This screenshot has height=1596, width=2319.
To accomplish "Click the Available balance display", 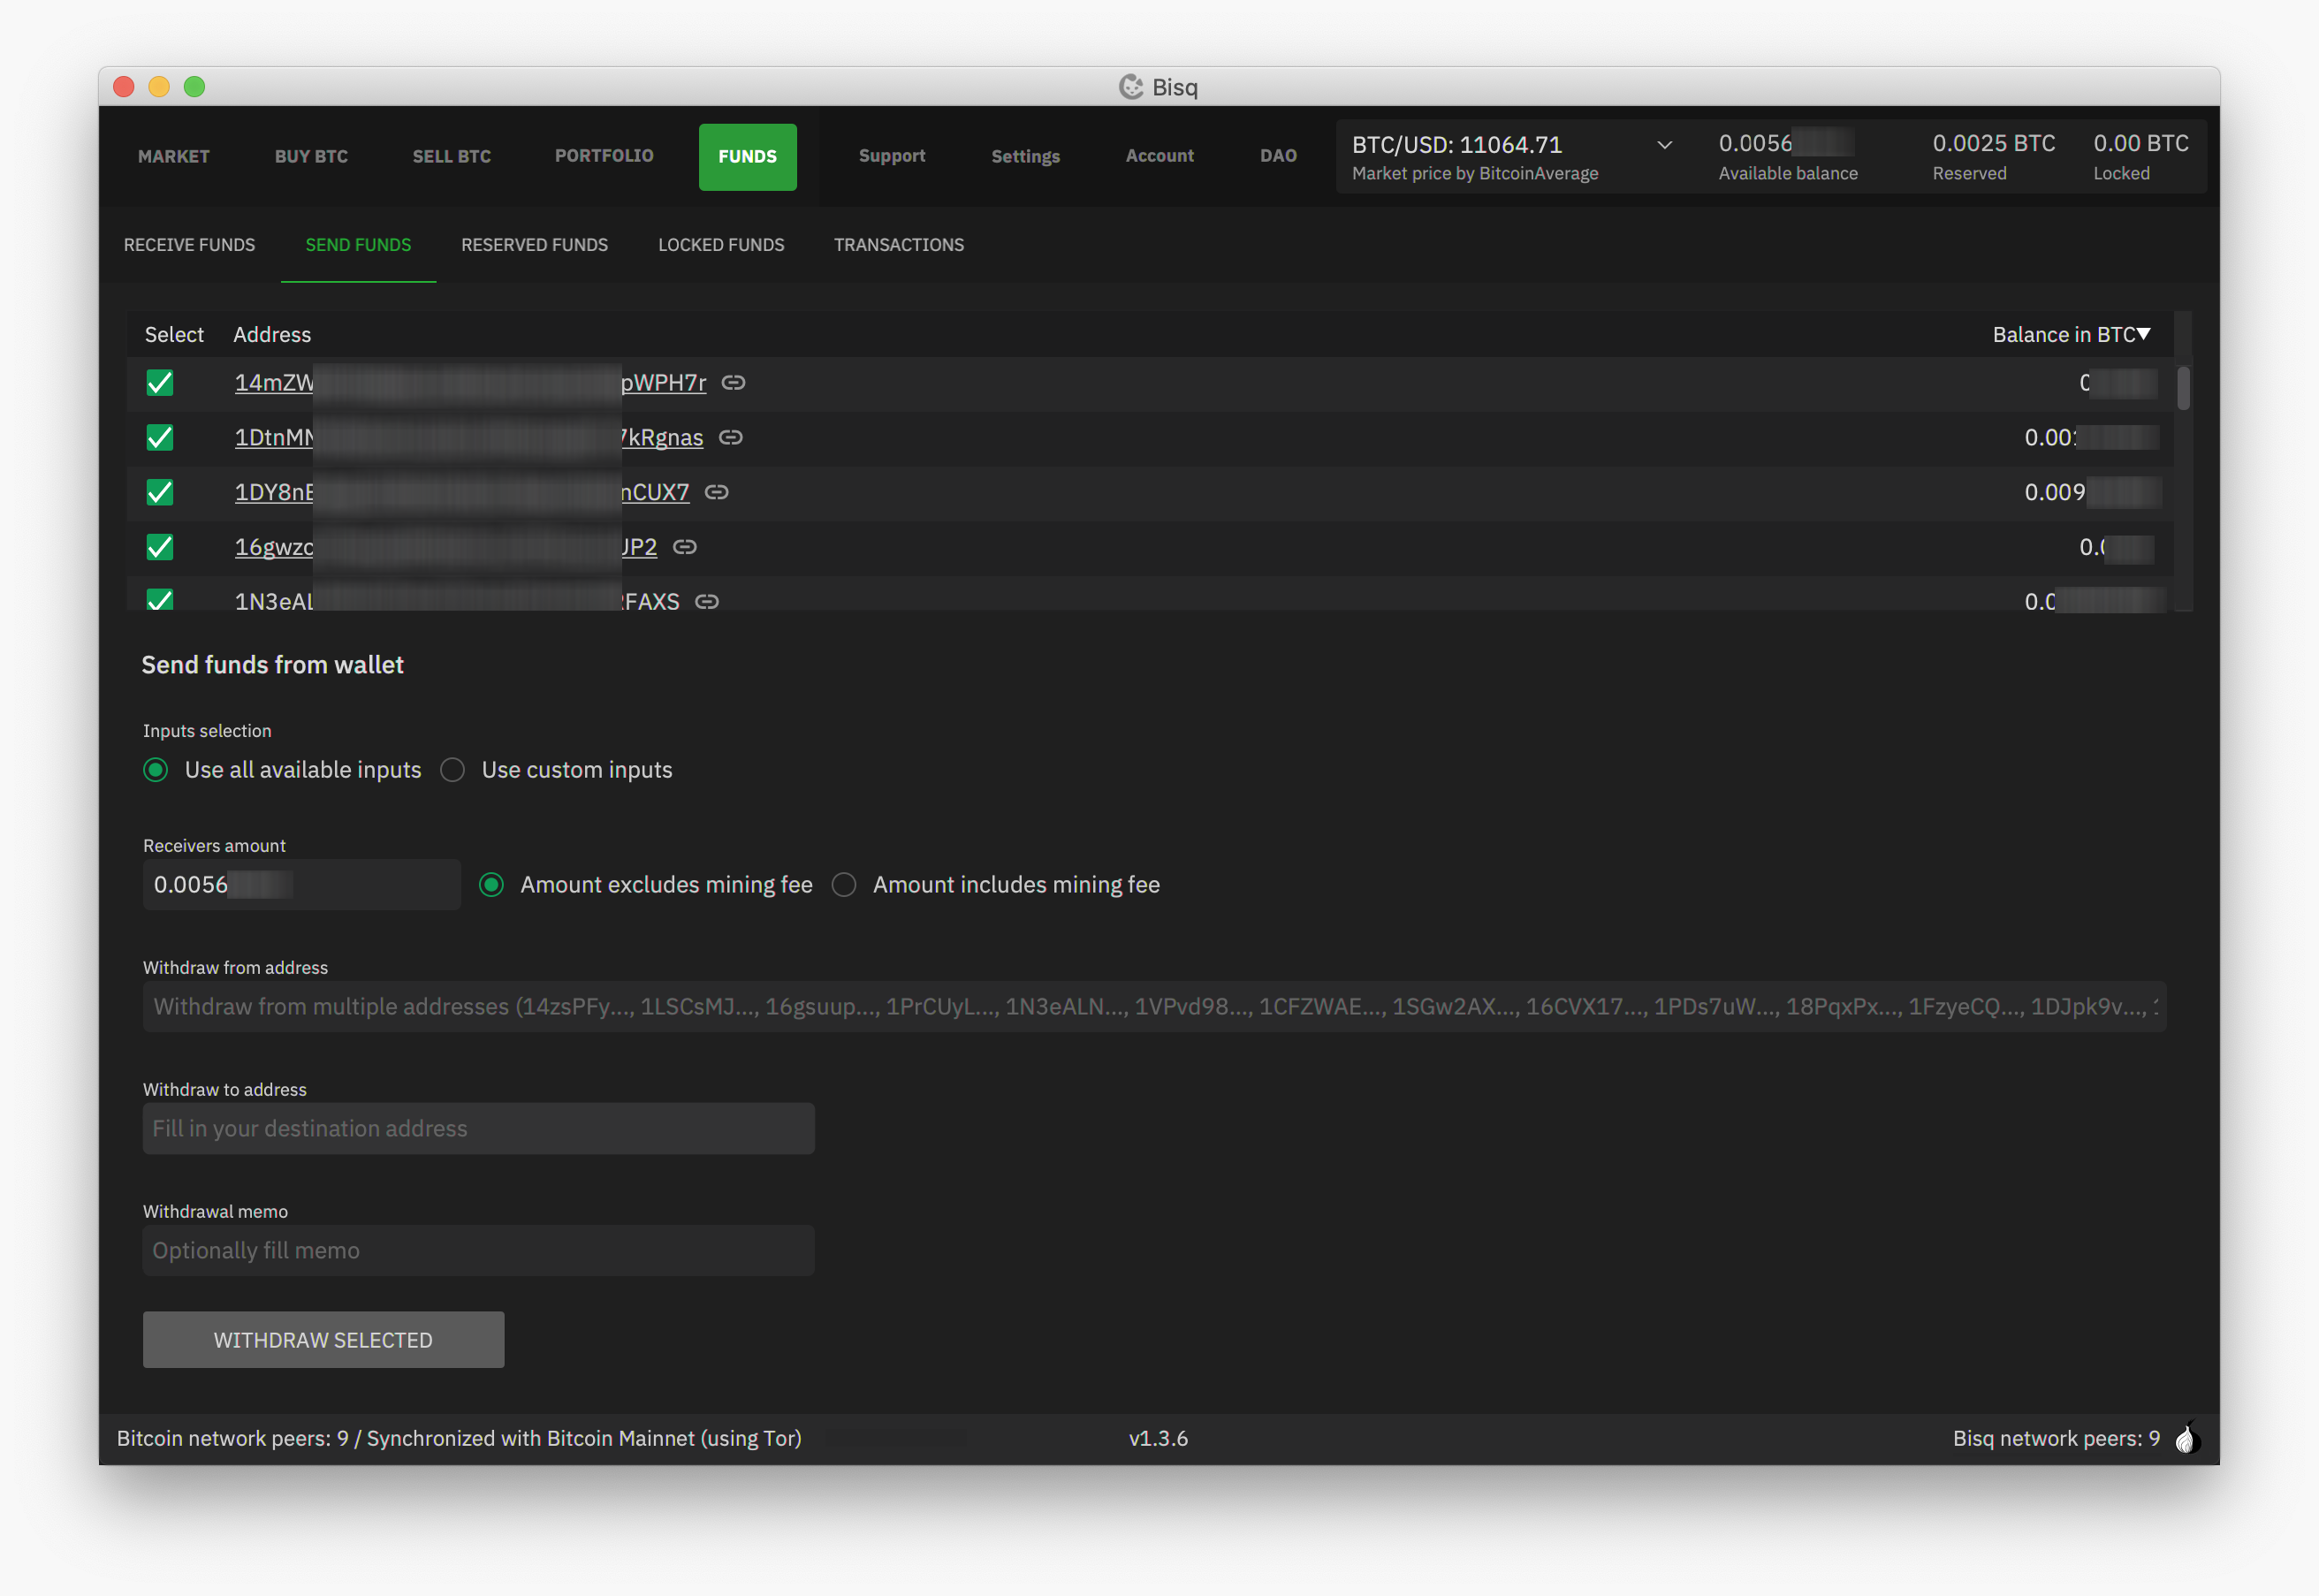I will point(1788,157).
